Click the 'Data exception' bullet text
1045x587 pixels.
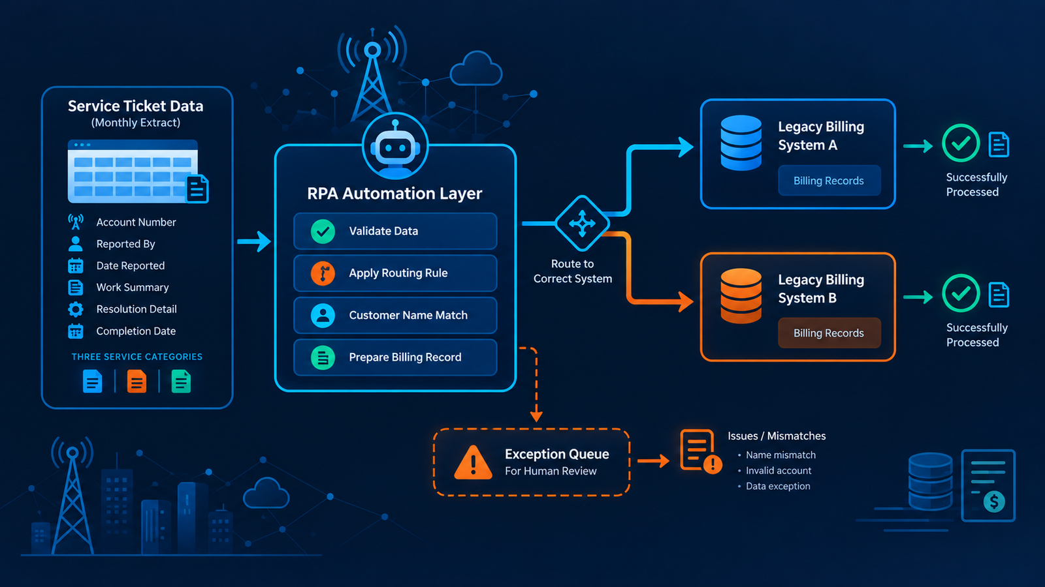[778, 487]
